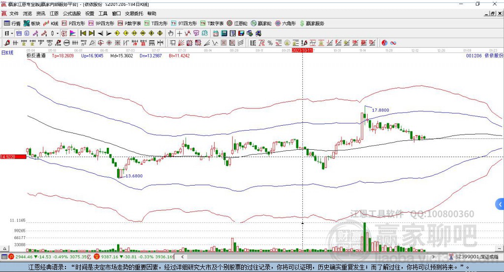This screenshot has width=504, height=272.
Task: Open the 公式选股 menu
Action: point(72,13)
